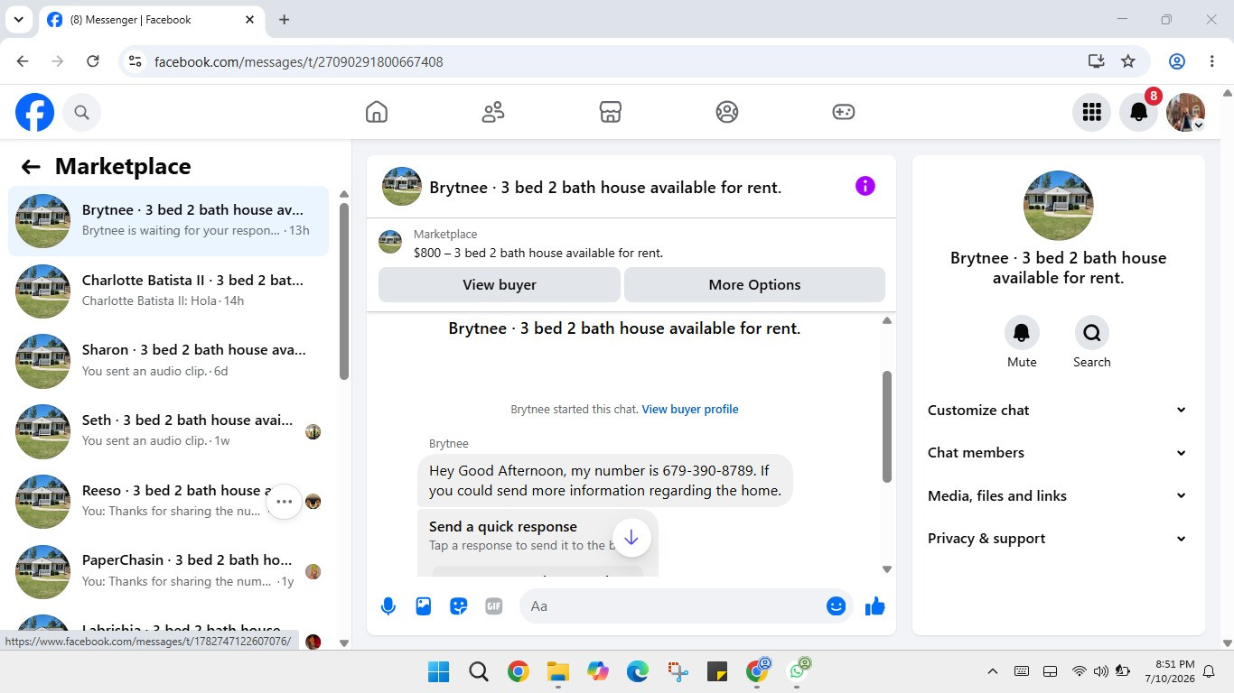Expand the Privacy & support section
Image resolution: width=1234 pixels, height=693 pixels.
pos(1058,539)
